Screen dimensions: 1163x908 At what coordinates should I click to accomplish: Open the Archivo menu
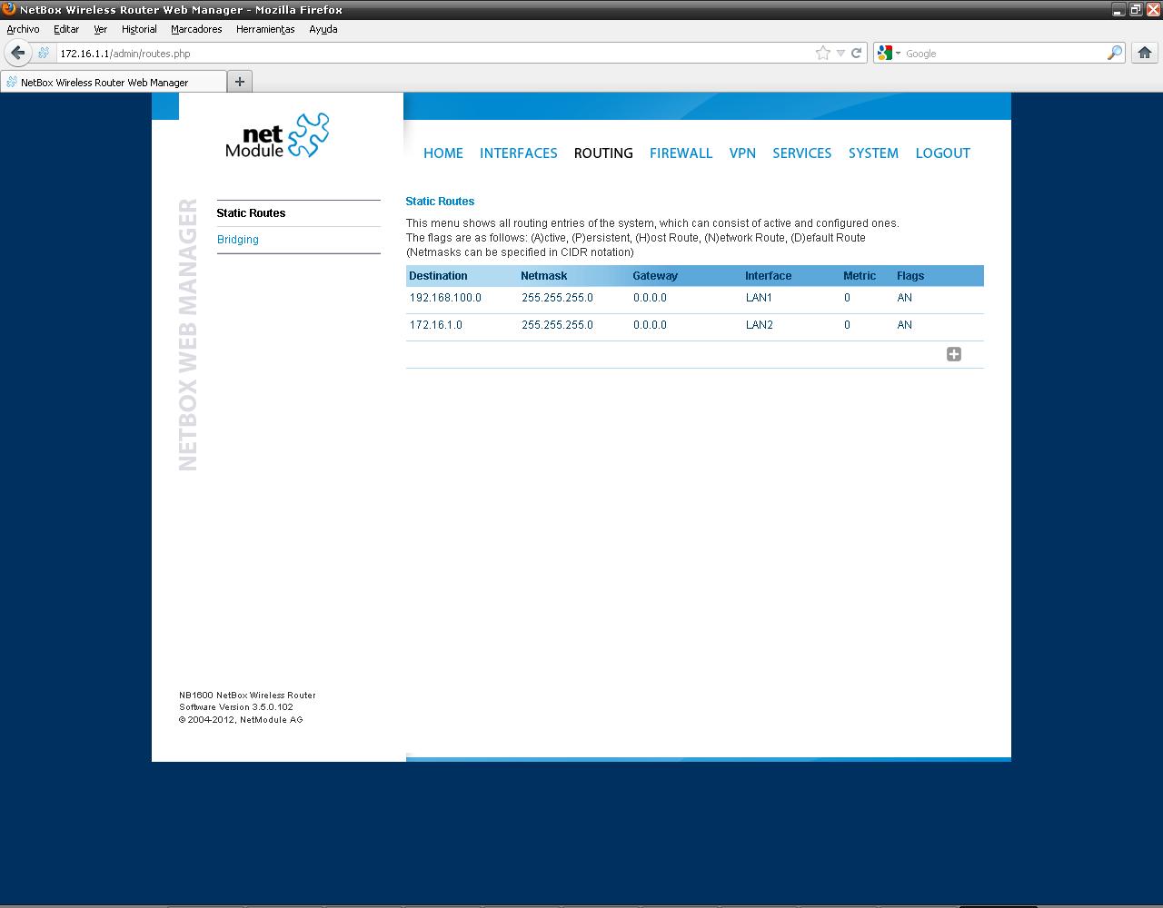click(23, 29)
